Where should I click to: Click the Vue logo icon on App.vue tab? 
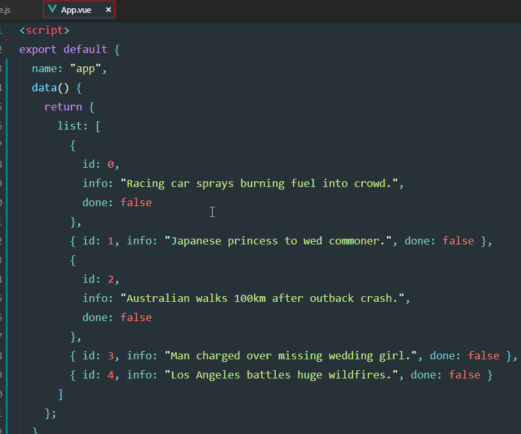[52, 10]
